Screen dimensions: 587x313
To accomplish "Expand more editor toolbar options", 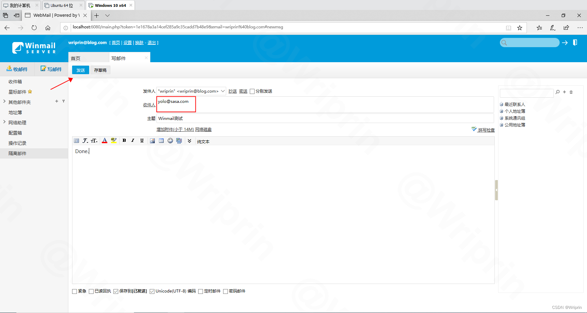I will (x=190, y=141).
